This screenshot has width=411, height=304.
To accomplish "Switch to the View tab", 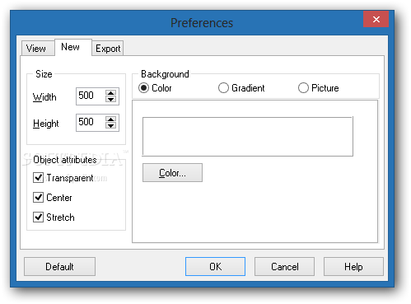I will click(38, 49).
